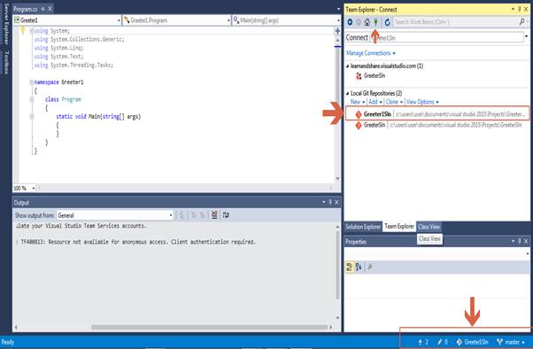Click the Greeter1Sln repository in status bar
Viewport: 533px width, 349px height.
472,342
